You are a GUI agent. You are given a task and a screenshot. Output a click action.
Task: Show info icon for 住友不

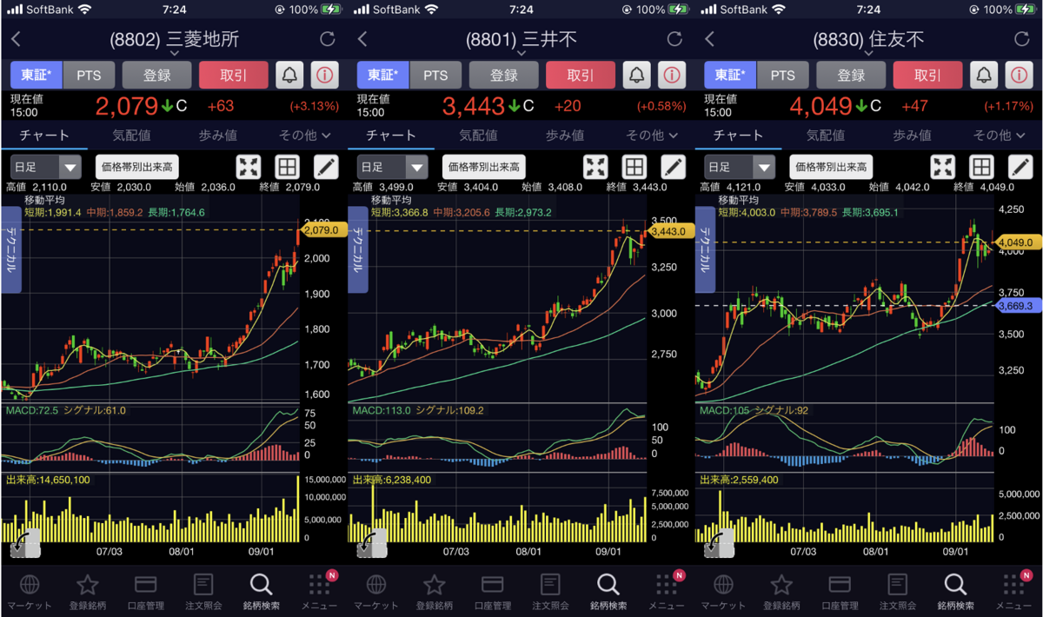coord(1020,76)
